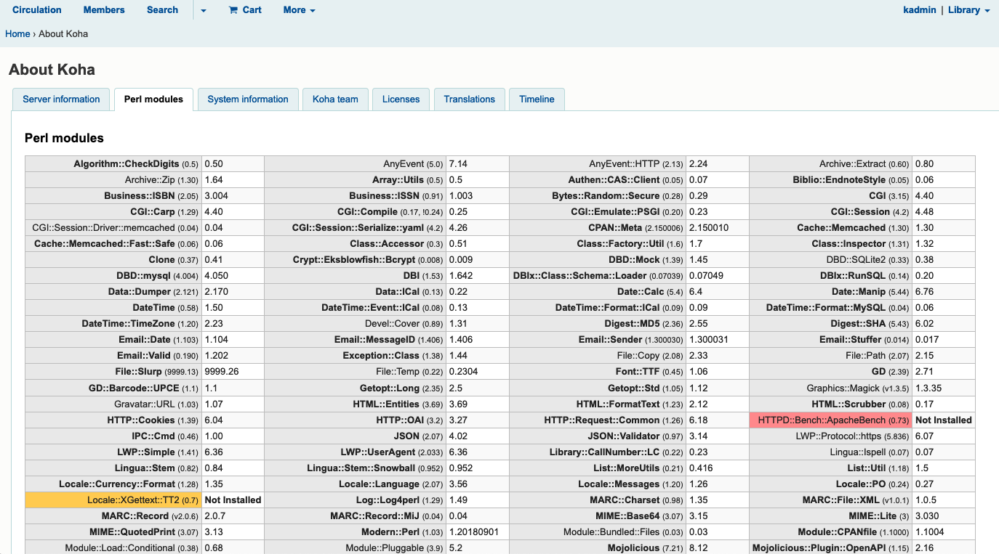999x554 pixels.
Task: Expand the caret dropdown next to Search
Action: point(204,11)
